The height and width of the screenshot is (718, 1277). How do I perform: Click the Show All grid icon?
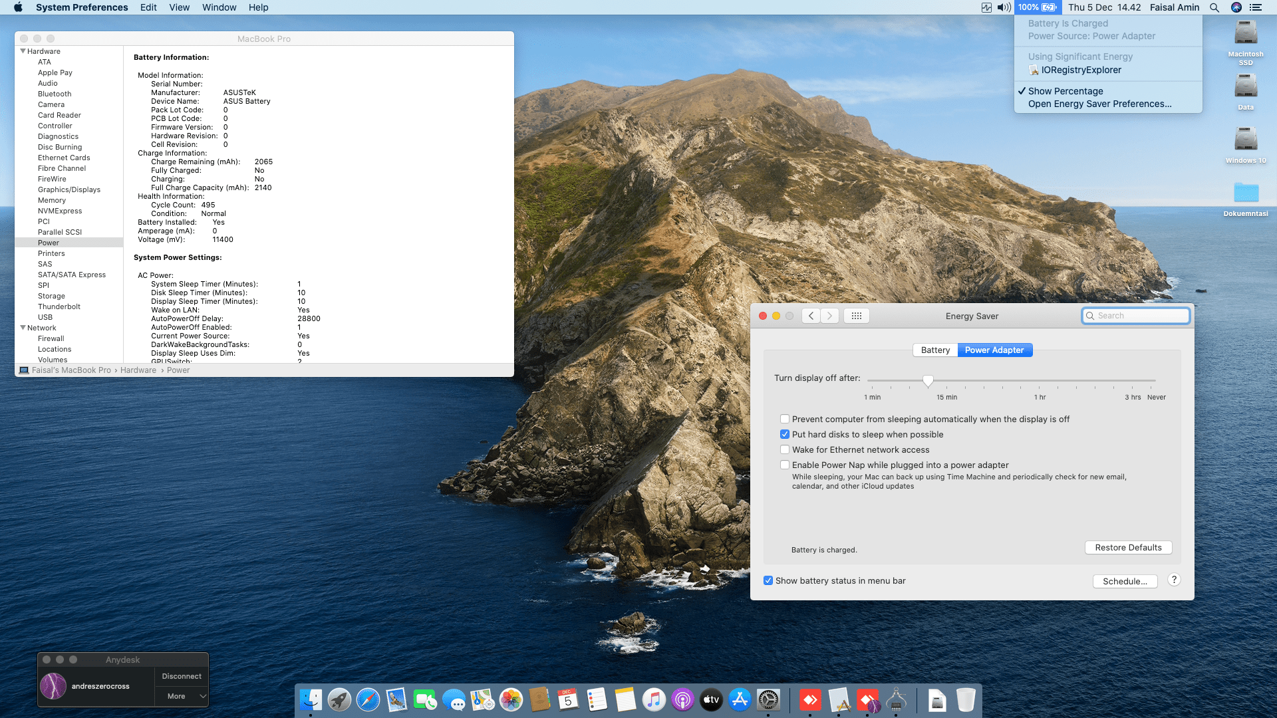pos(856,316)
